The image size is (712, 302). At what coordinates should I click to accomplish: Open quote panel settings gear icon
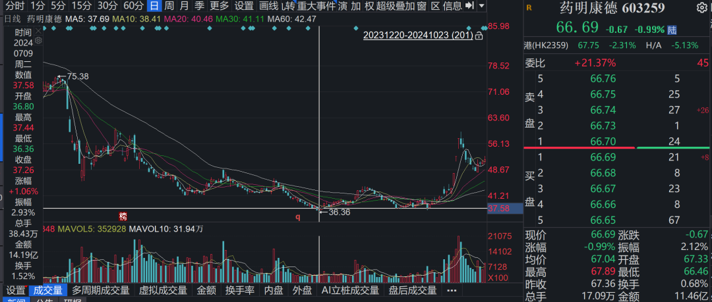[702, 8]
